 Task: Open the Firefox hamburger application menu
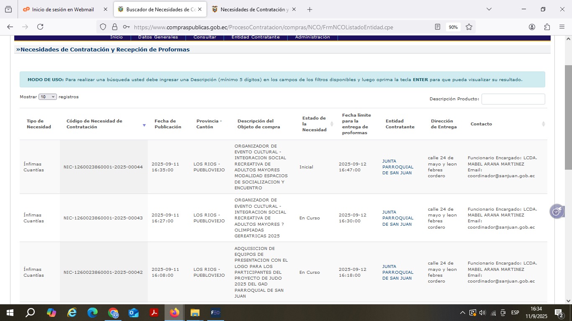[x=562, y=27]
